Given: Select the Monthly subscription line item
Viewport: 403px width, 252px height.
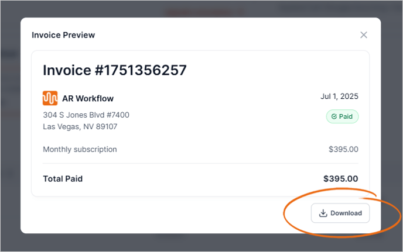Looking at the screenshot, I should (x=80, y=149).
